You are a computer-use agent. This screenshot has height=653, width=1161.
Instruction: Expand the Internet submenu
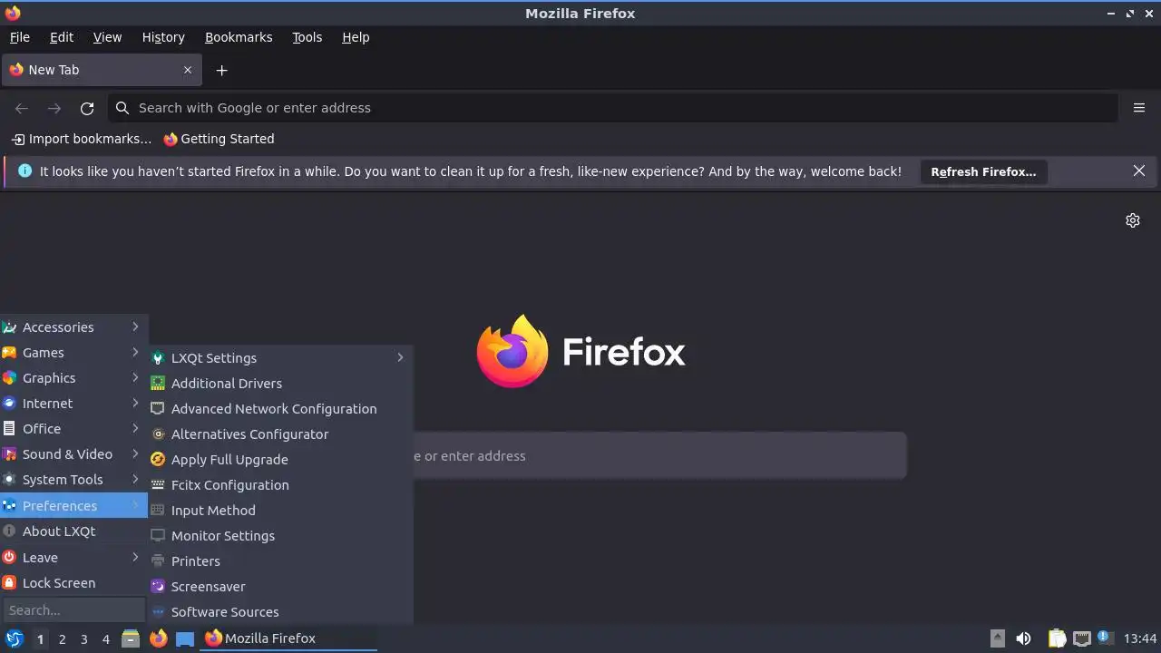coord(73,404)
